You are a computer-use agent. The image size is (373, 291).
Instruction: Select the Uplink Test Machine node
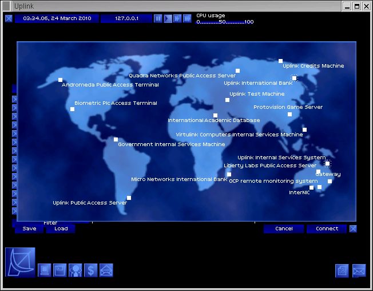click(x=228, y=100)
